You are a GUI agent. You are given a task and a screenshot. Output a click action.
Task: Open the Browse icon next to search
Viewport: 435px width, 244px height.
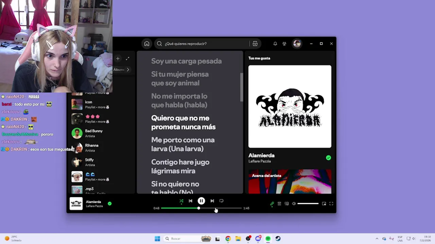(255, 44)
